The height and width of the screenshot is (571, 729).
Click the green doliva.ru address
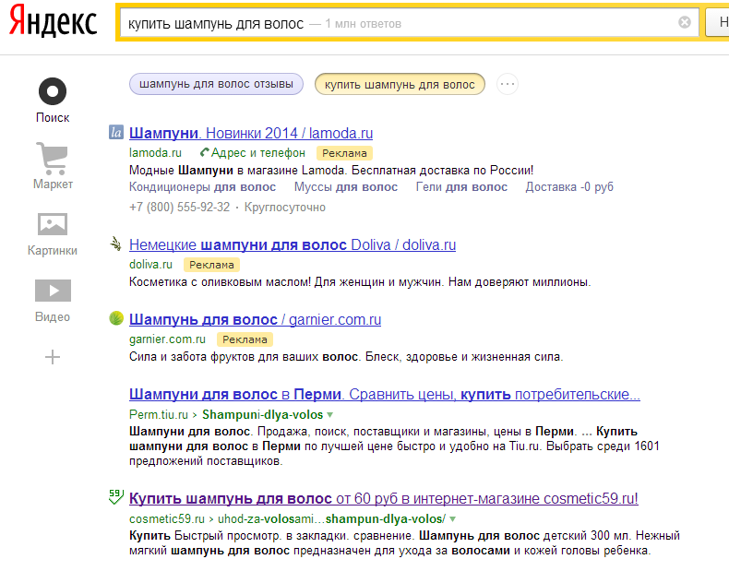pyautogui.click(x=150, y=265)
